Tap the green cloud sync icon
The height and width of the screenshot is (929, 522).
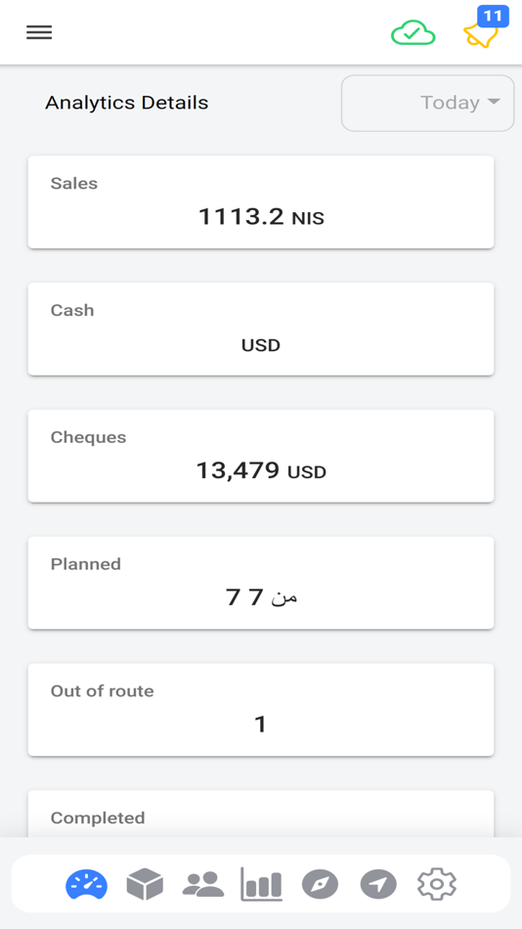413,32
